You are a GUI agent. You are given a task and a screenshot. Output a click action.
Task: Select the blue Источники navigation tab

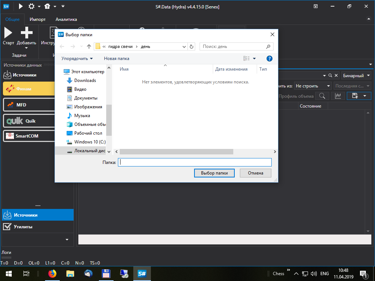point(38,215)
